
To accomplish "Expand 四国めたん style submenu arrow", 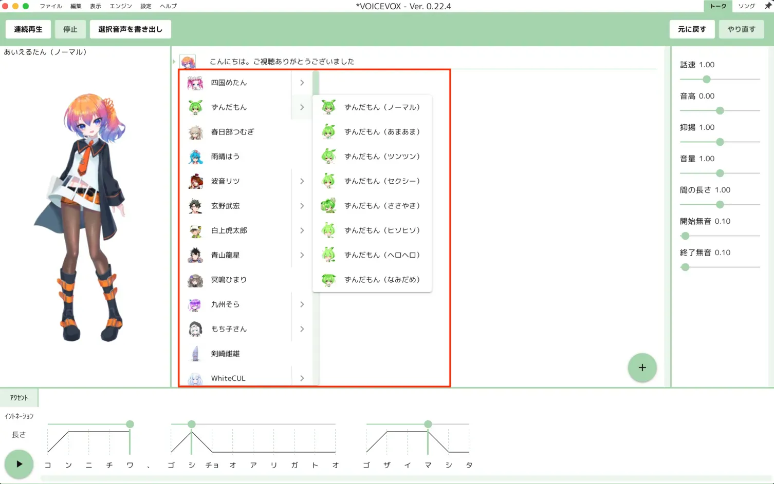I will (x=302, y=83).
